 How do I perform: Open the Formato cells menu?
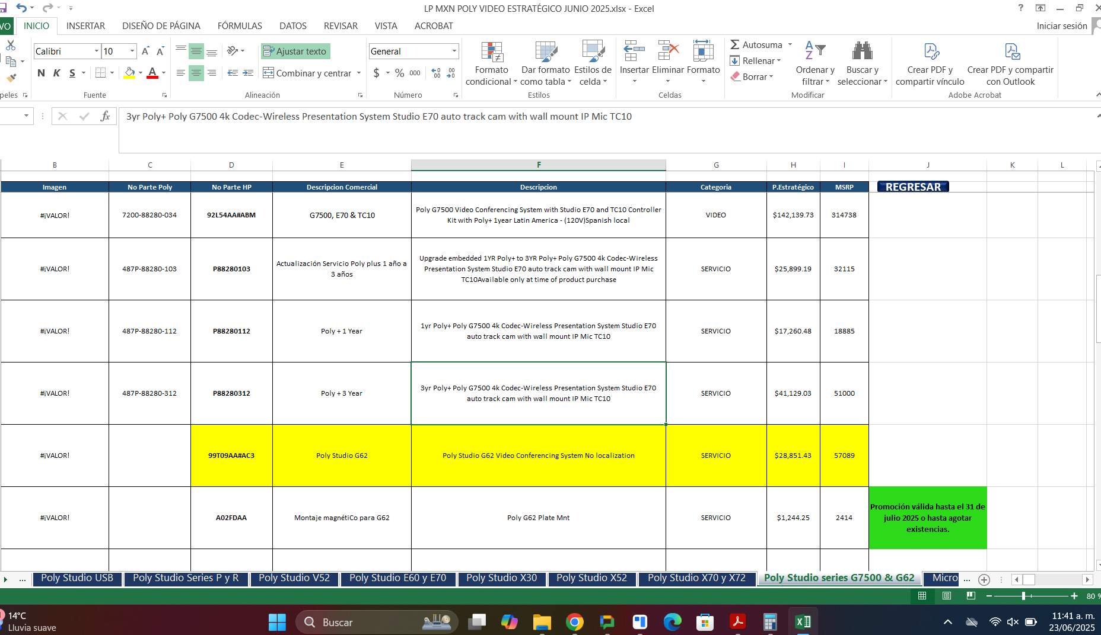(703, 62)
